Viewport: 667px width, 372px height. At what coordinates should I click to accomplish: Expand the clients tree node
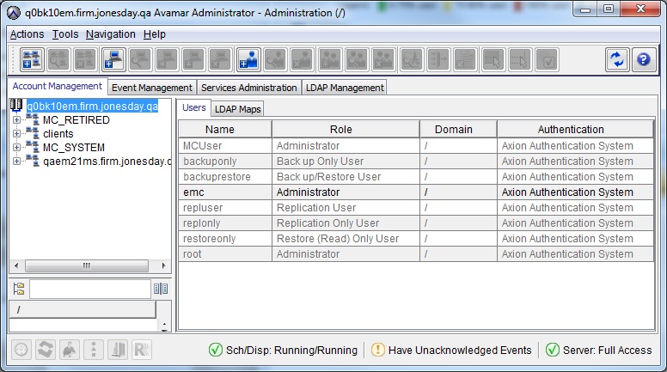16,133
